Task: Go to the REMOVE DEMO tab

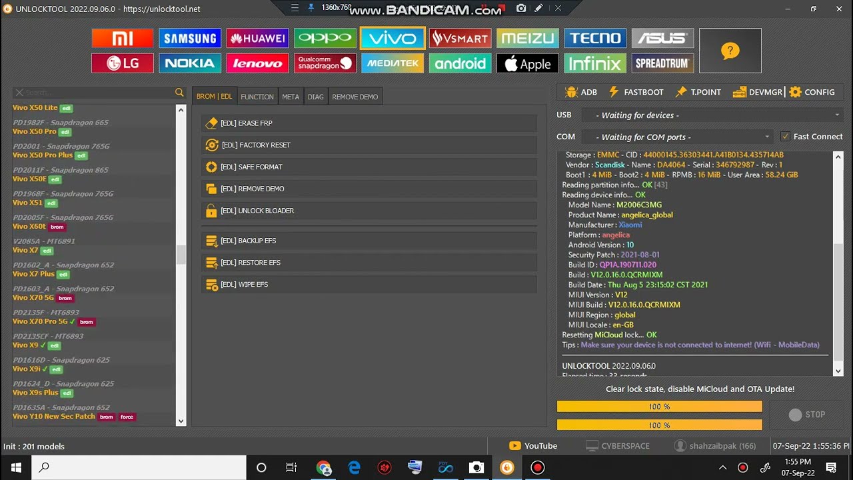Action: 355,97
